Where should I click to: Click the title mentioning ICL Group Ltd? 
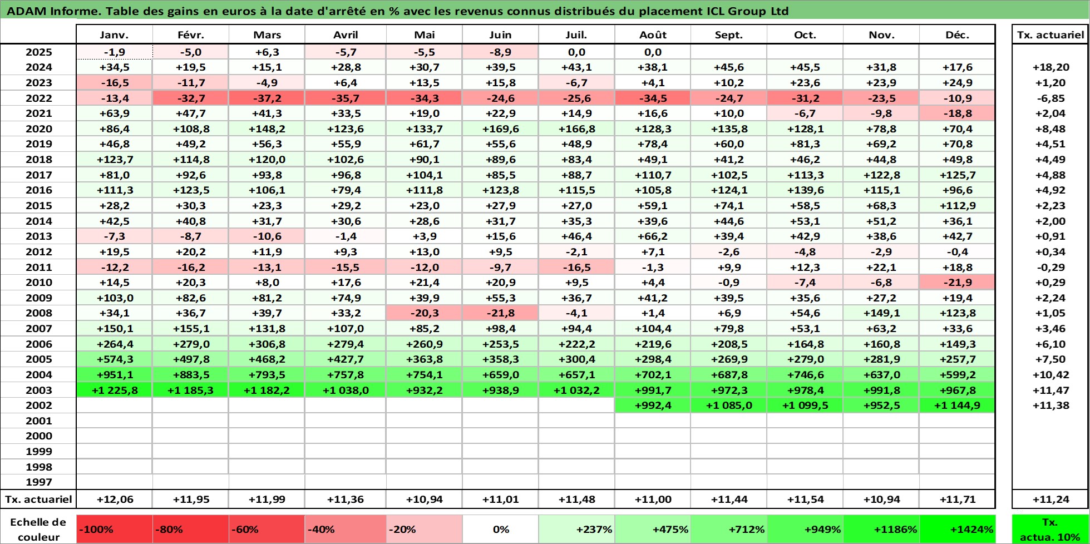398,11
